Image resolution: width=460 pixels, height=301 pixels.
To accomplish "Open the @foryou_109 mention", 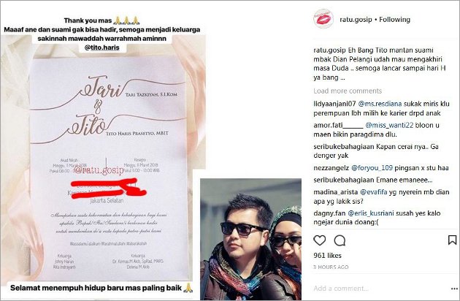I will point(372,168).
